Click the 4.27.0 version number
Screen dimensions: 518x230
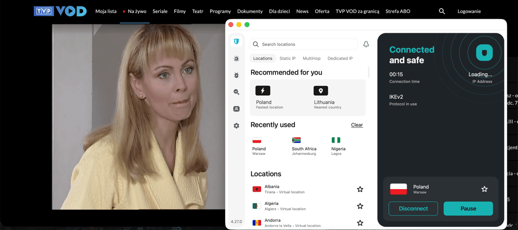[x=236, y=221]
